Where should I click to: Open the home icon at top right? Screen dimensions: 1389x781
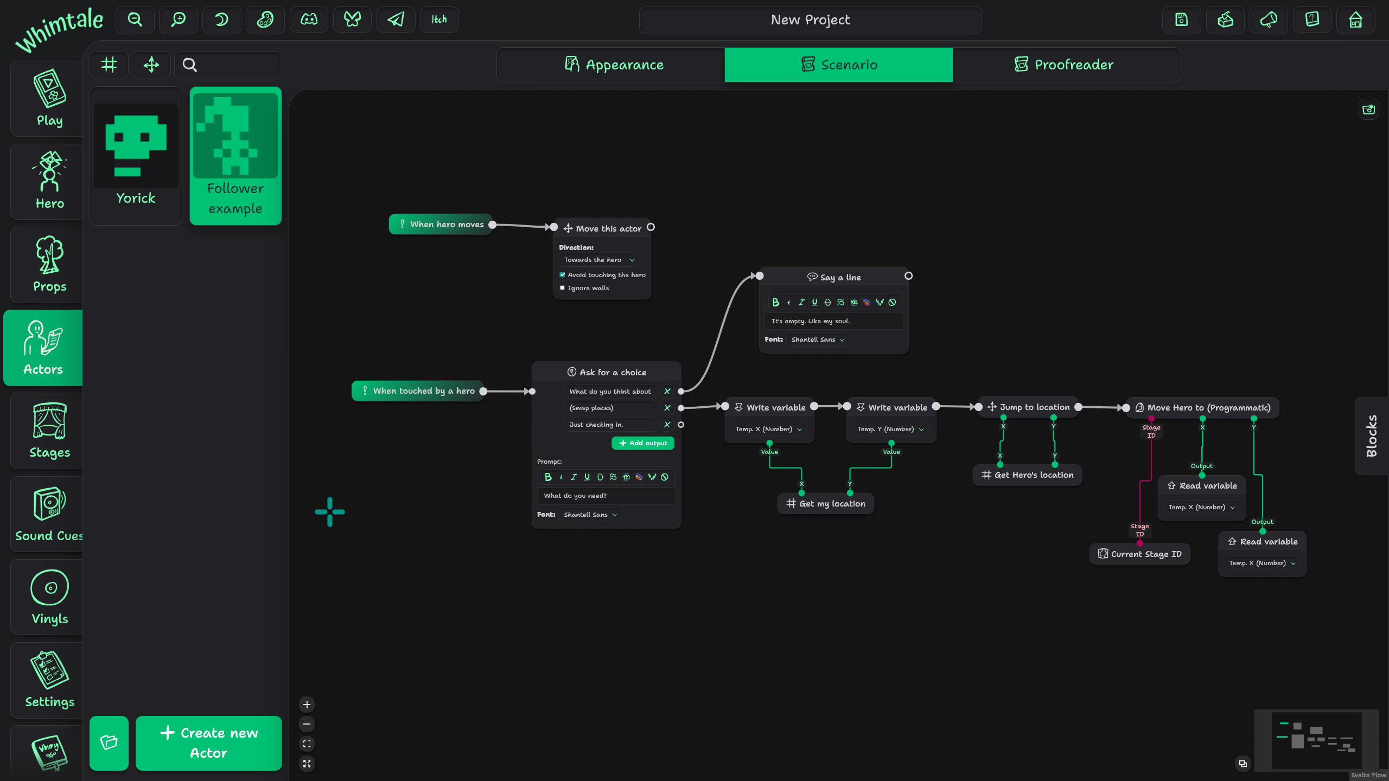[x=1355, y=20]
